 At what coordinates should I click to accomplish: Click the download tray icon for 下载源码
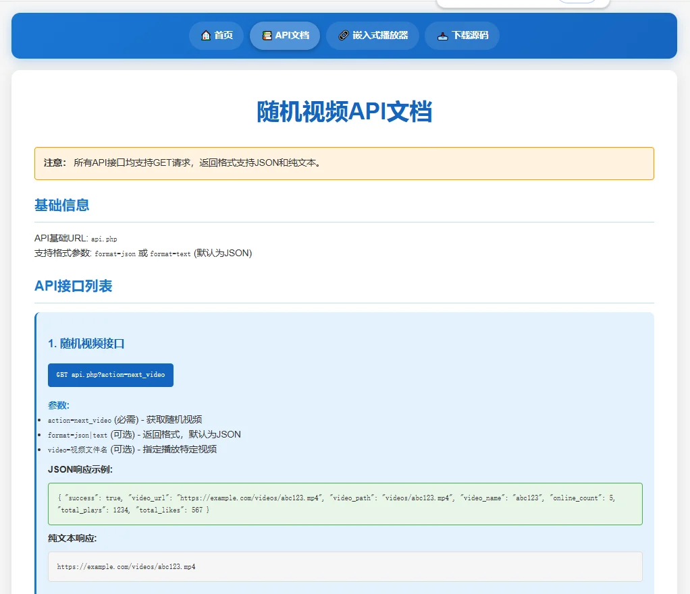coord(442,36)
